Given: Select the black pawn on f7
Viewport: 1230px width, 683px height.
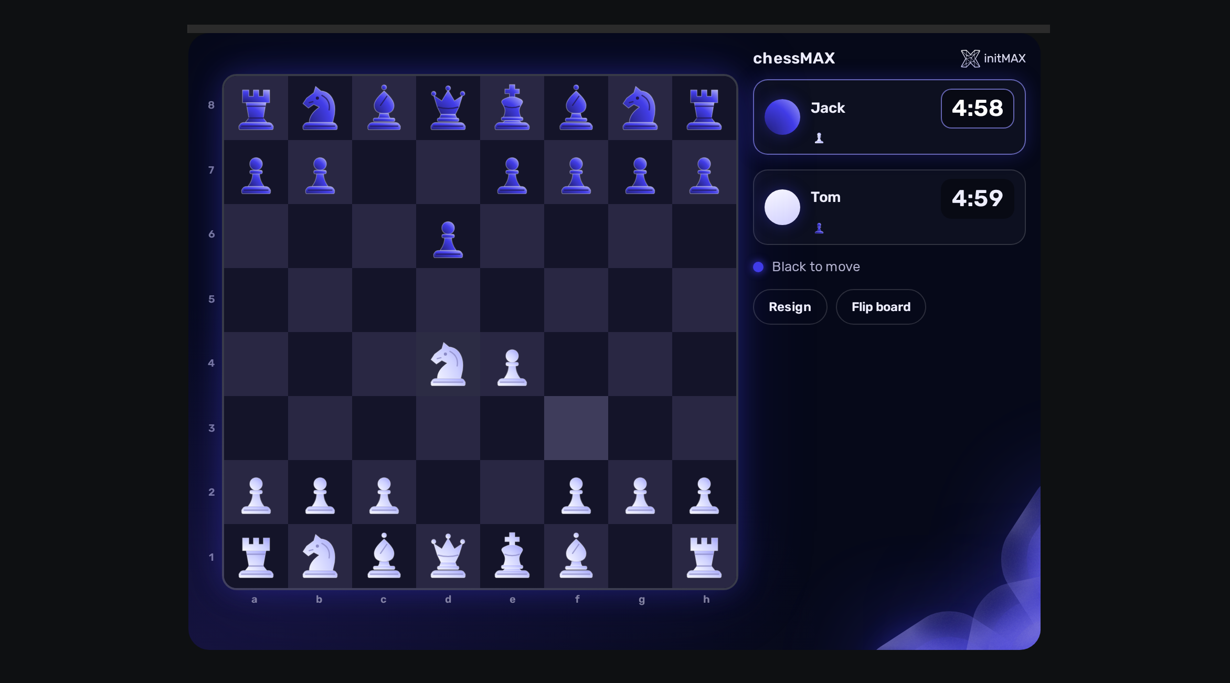Looking at the screenshot, I should (x=576, y=175).
